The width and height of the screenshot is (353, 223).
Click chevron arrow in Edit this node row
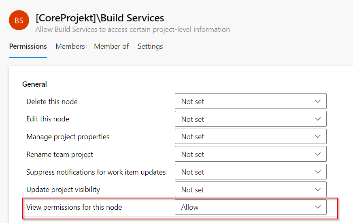[318, 119]
